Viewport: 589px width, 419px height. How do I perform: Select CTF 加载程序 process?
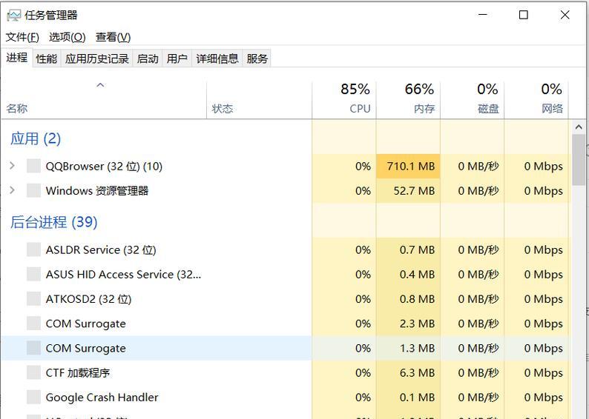pyautogui.click(x=286, y=372)
